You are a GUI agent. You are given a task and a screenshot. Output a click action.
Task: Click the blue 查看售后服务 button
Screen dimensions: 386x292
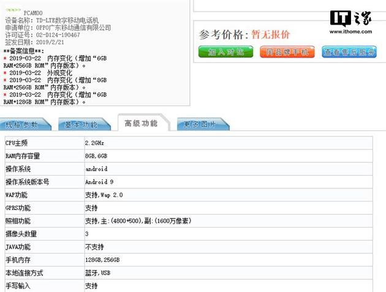(349, 52)
